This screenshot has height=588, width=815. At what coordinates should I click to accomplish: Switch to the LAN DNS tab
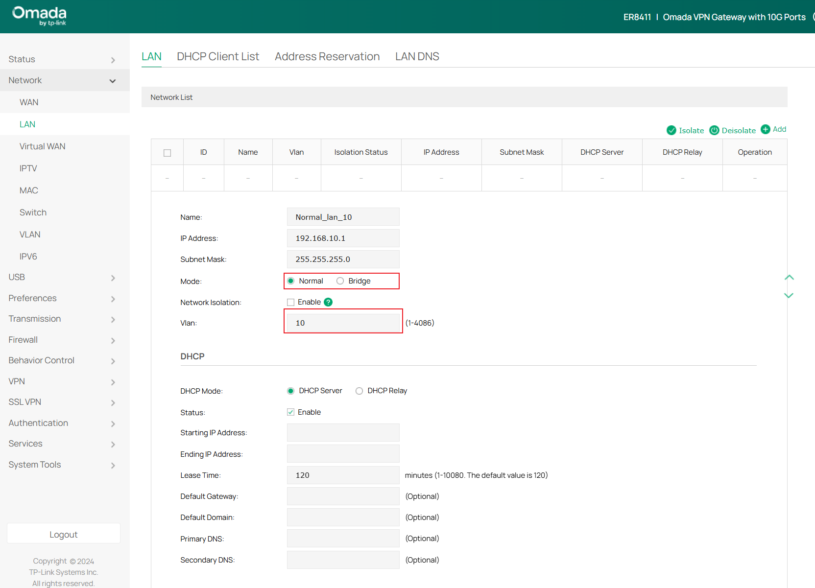coord(417,56)
